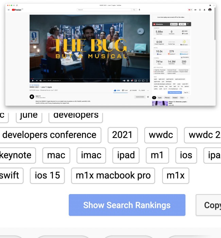Switch to miniplayer mode
The height and width of the screenshot is (238, 221).
coord(136,81)
